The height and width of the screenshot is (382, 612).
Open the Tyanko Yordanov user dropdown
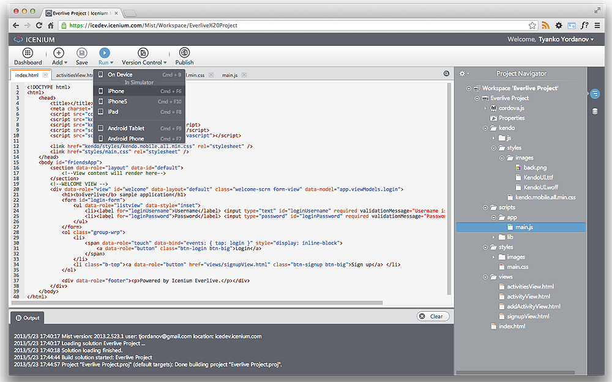(x=566, y=39)
